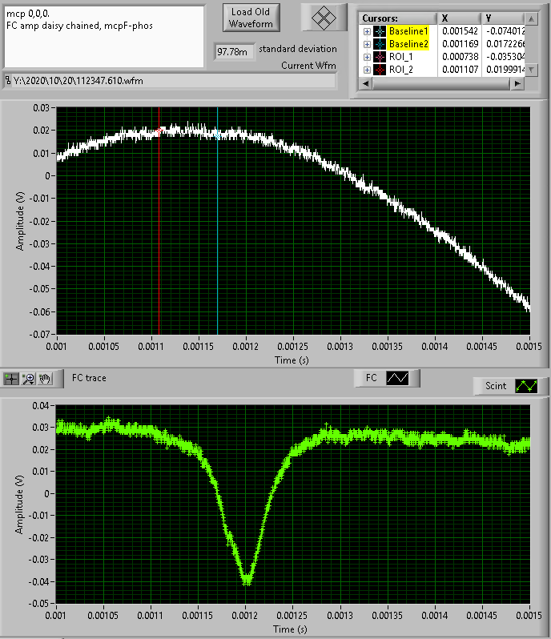Click the ROI_2 cursor style icon
The height and width of the screenshot is (639, 551).
380,70
